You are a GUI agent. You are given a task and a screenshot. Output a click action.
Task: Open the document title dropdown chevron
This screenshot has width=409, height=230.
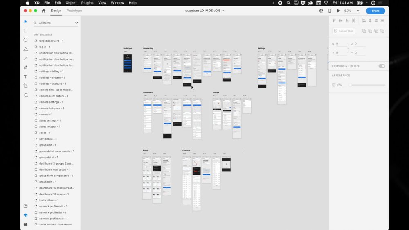click(x=223, y=11)
